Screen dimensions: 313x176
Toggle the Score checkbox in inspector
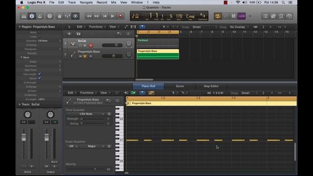[x=39, y=78]
